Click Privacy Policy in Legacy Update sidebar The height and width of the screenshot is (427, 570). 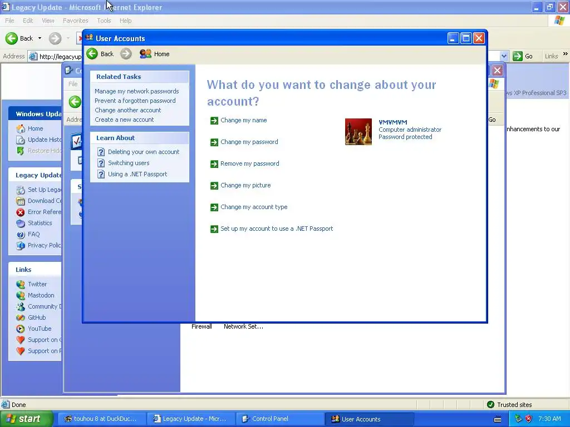[44, 245]
